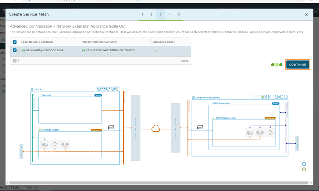Uncheck the nsx-overlay-transportzone row checkbox

click(x=15, y=50)
